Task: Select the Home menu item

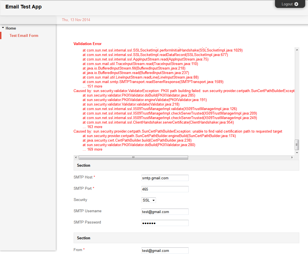Action: click(x=11, y=28)
